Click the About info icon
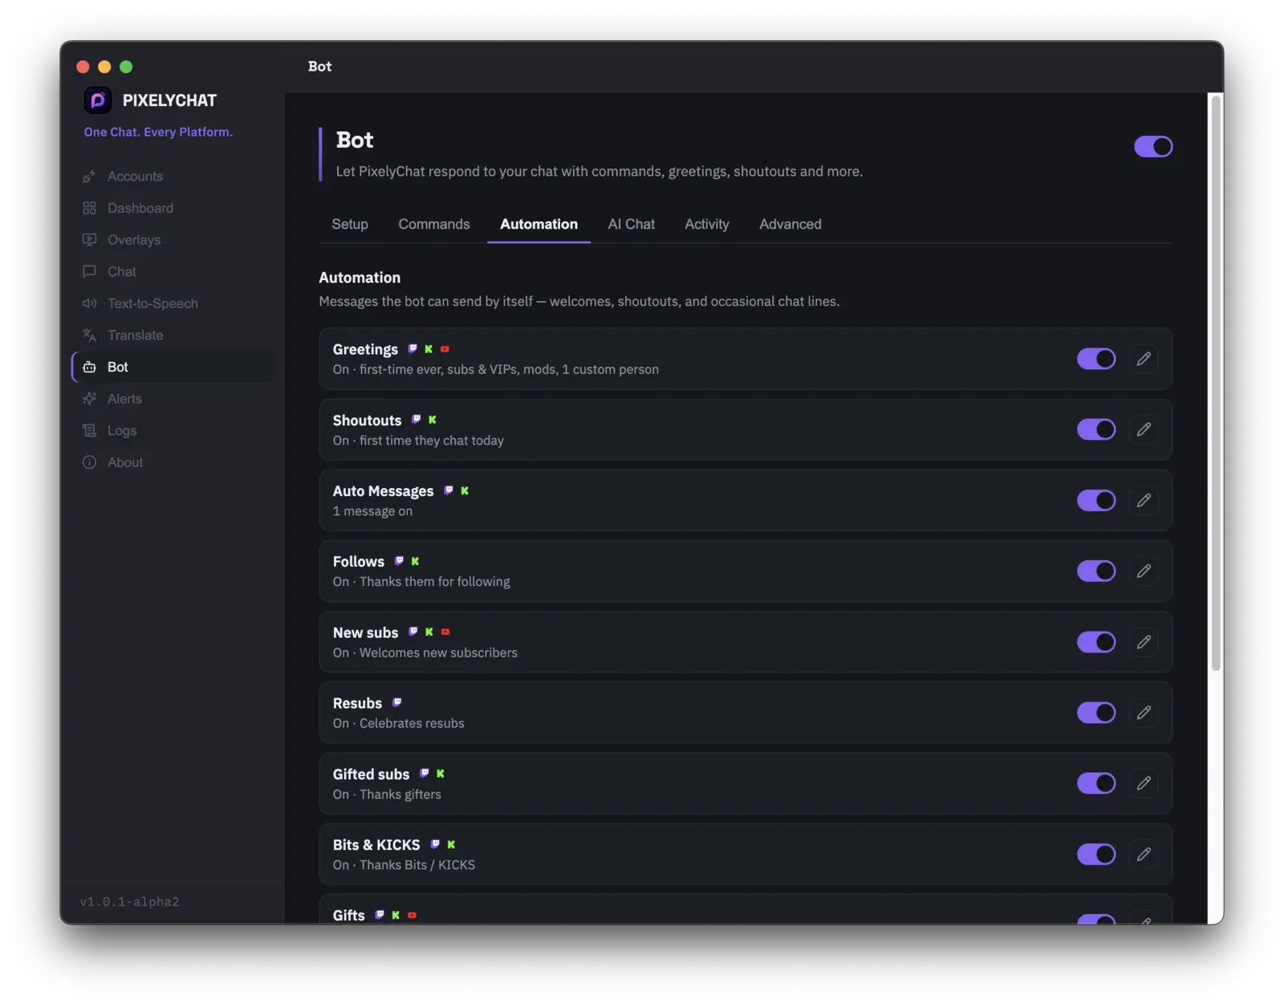 [89, 463]
